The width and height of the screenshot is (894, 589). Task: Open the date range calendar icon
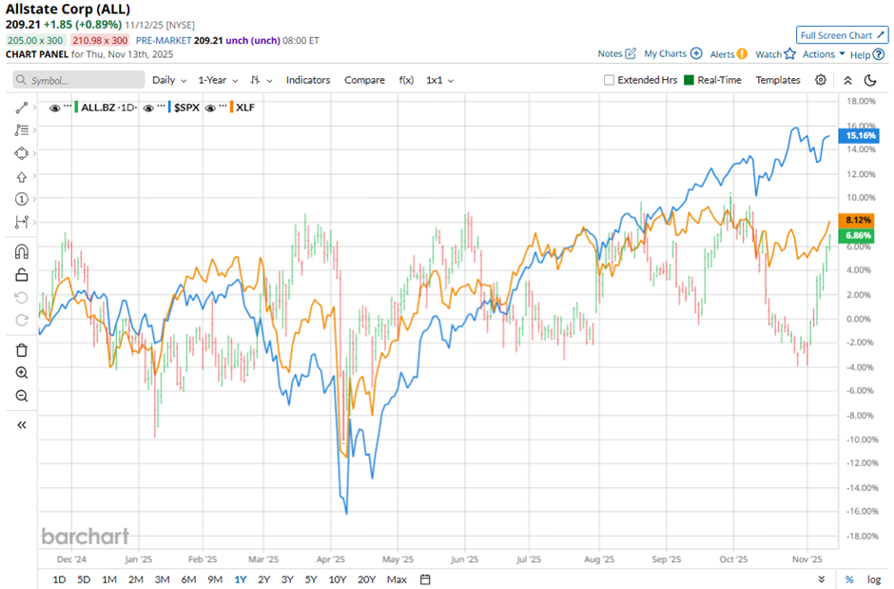(x=425, y=579)
